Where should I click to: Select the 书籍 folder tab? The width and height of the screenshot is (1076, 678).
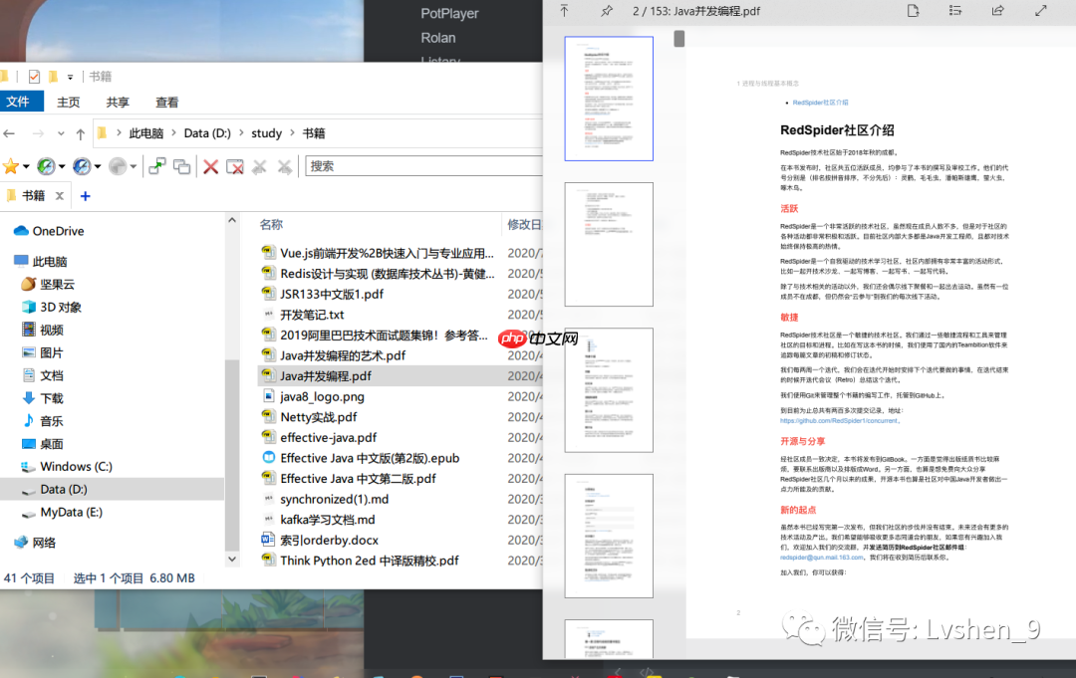pyautogui.click(x=32, y=195)
